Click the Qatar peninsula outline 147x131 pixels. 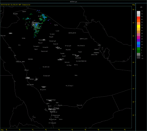click(x=107, y=53)
